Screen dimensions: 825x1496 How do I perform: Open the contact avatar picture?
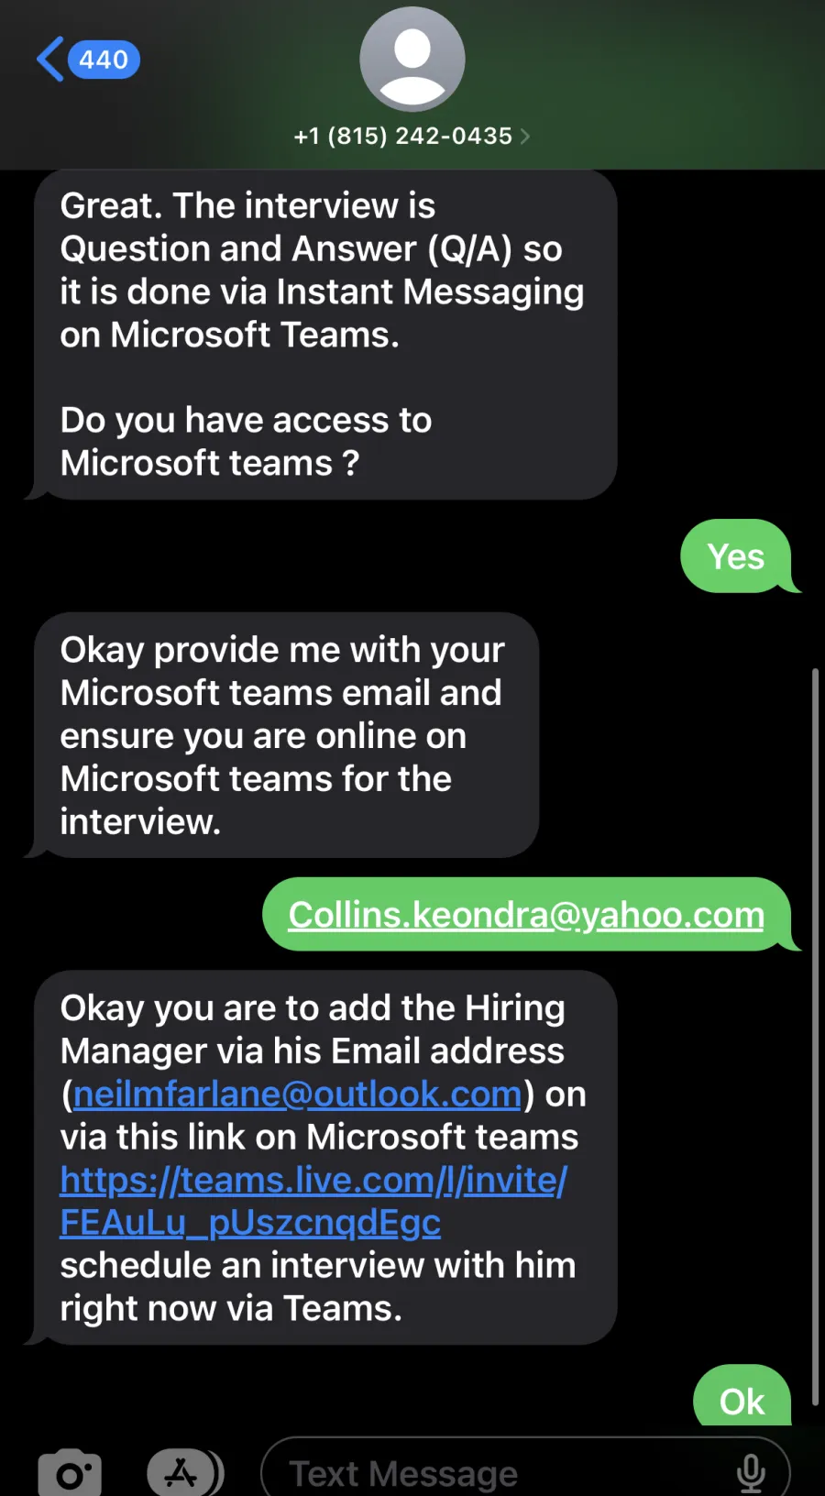[412, 60]
